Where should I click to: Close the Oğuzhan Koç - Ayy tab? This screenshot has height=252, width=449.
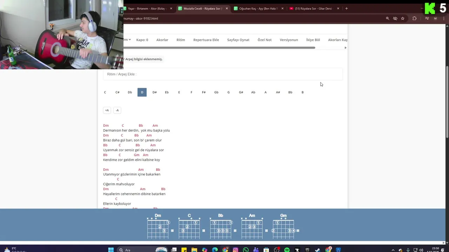tap(282, 8)
